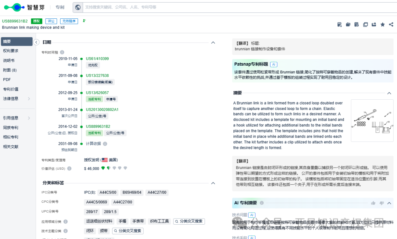Click the 智慧芽 logo
Image resolution: width=397 pixels, height=239 pixels.
coord(24,7)
